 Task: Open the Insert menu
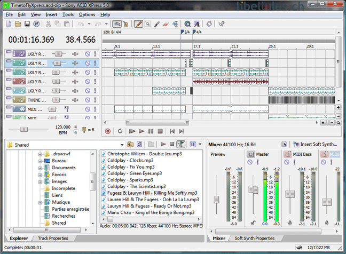click(51, 14)
